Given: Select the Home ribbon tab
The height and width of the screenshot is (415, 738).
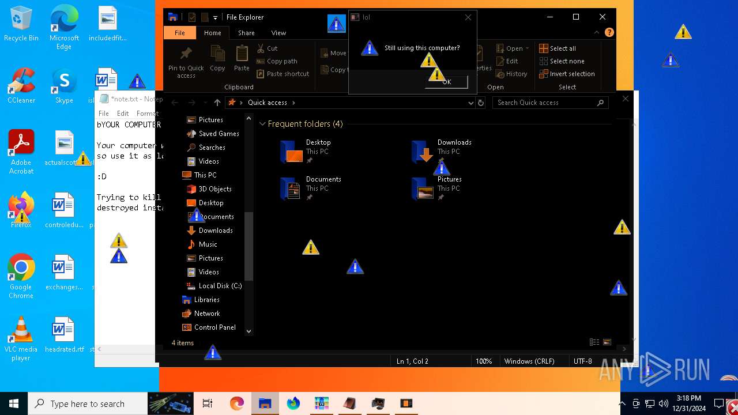Looking at the screenshot, I should [x=213, y=33].
